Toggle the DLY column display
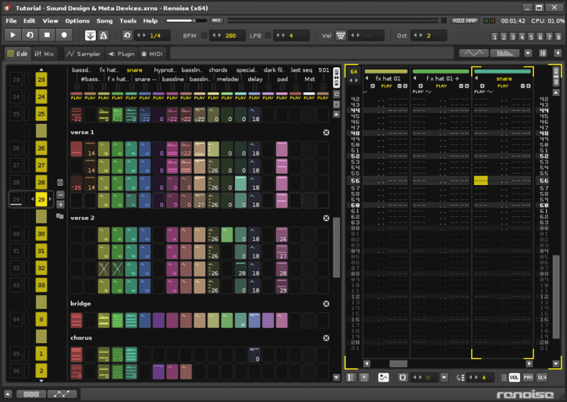This screenshot has height=402, width=567. [x=541, y=377]
